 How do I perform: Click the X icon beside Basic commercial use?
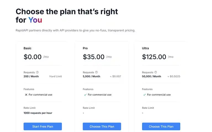26,95
